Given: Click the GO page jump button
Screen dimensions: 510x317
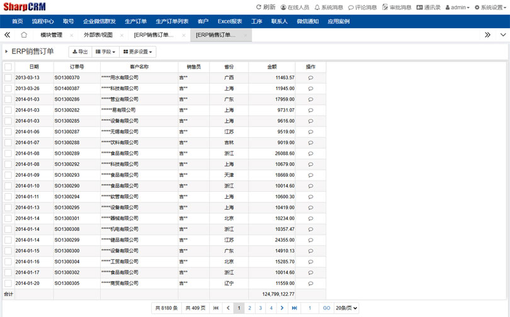Looking at the screenshot, I should tap(327, 308).
